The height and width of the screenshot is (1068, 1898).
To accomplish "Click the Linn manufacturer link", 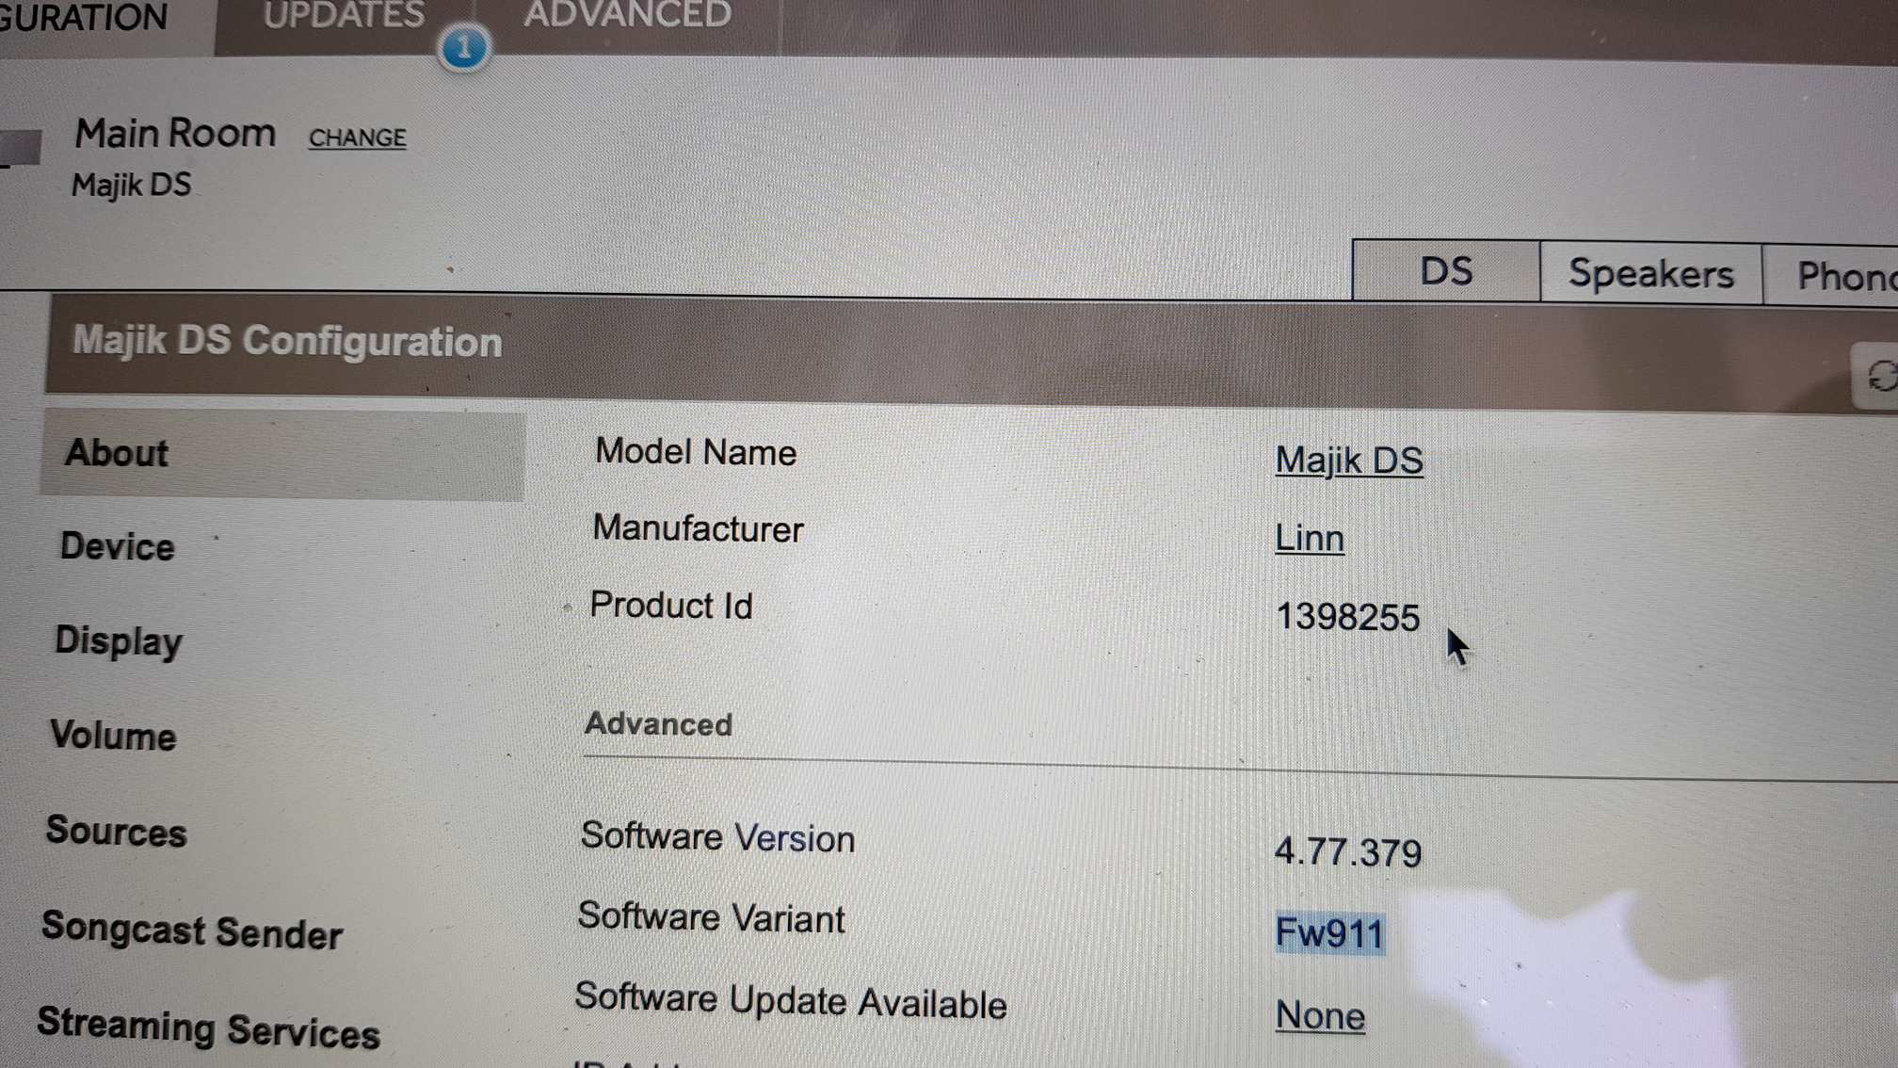I will point(1309,539).
